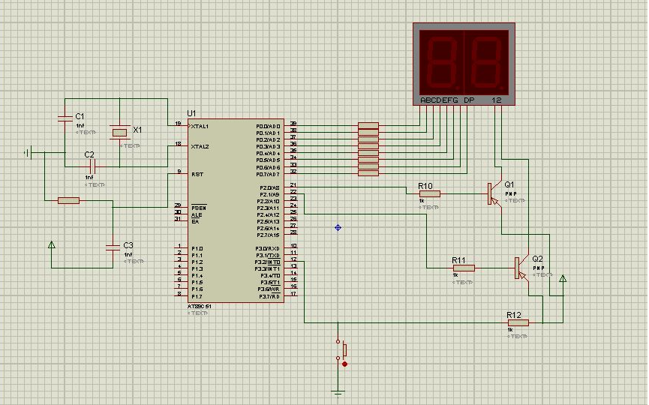Image resolution: width=649 pixels, height=405 pixels.
Task: Click the ALE pin label
Action: 197,215
